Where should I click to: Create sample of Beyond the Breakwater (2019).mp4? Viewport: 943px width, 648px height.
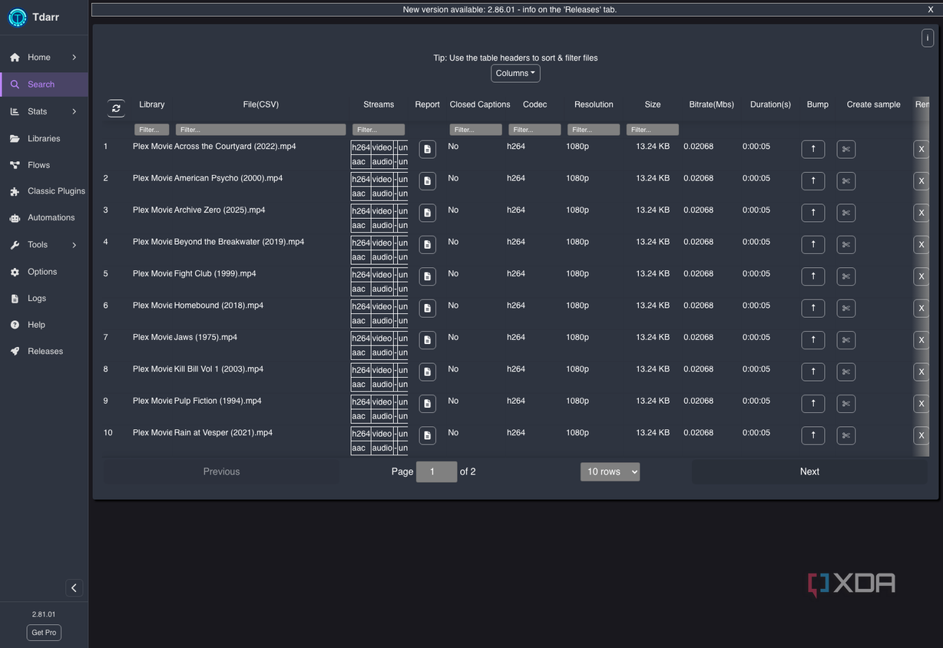(846, 245)
